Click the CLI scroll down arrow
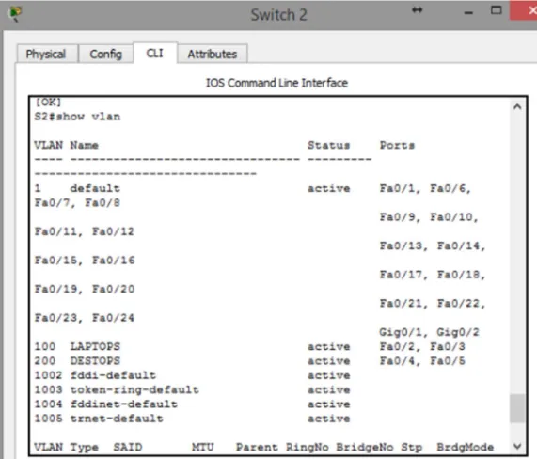This screenshot has height=459, width=537. point(517,446)
